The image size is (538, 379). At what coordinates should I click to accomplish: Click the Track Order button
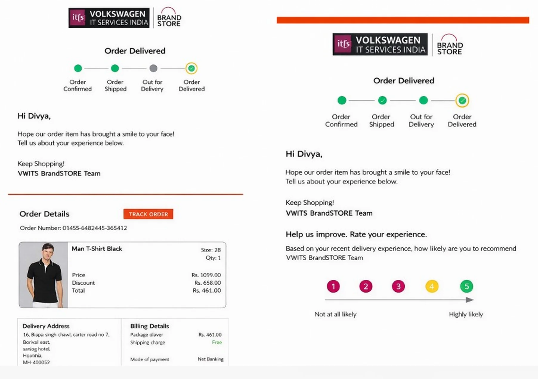click(148, 214)
